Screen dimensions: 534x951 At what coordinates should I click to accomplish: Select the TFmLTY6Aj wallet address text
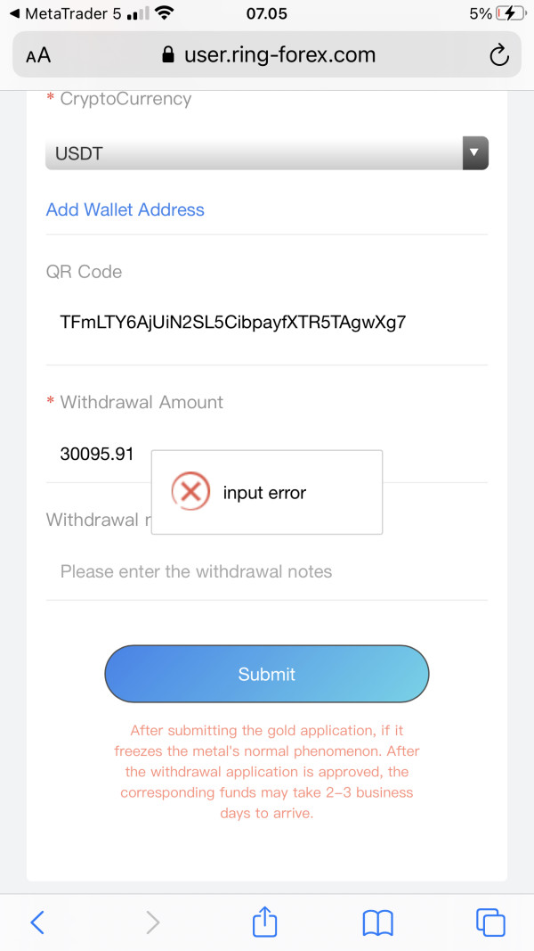pos(233,322)
